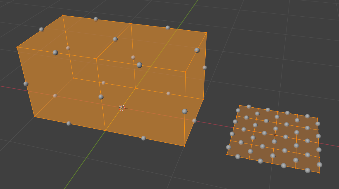Click the 3D cursor crosshair inside the box
339x189 pixels.
(x=122, y=108)
